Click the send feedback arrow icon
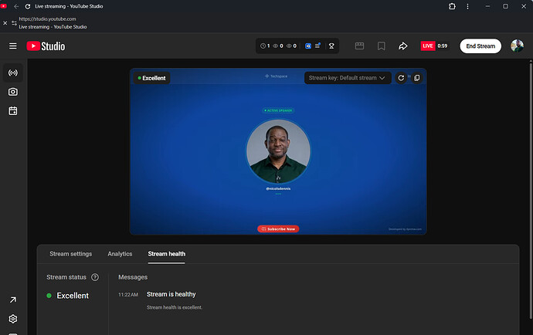Viewport: 533px width, 335px height. pos(13,299)
